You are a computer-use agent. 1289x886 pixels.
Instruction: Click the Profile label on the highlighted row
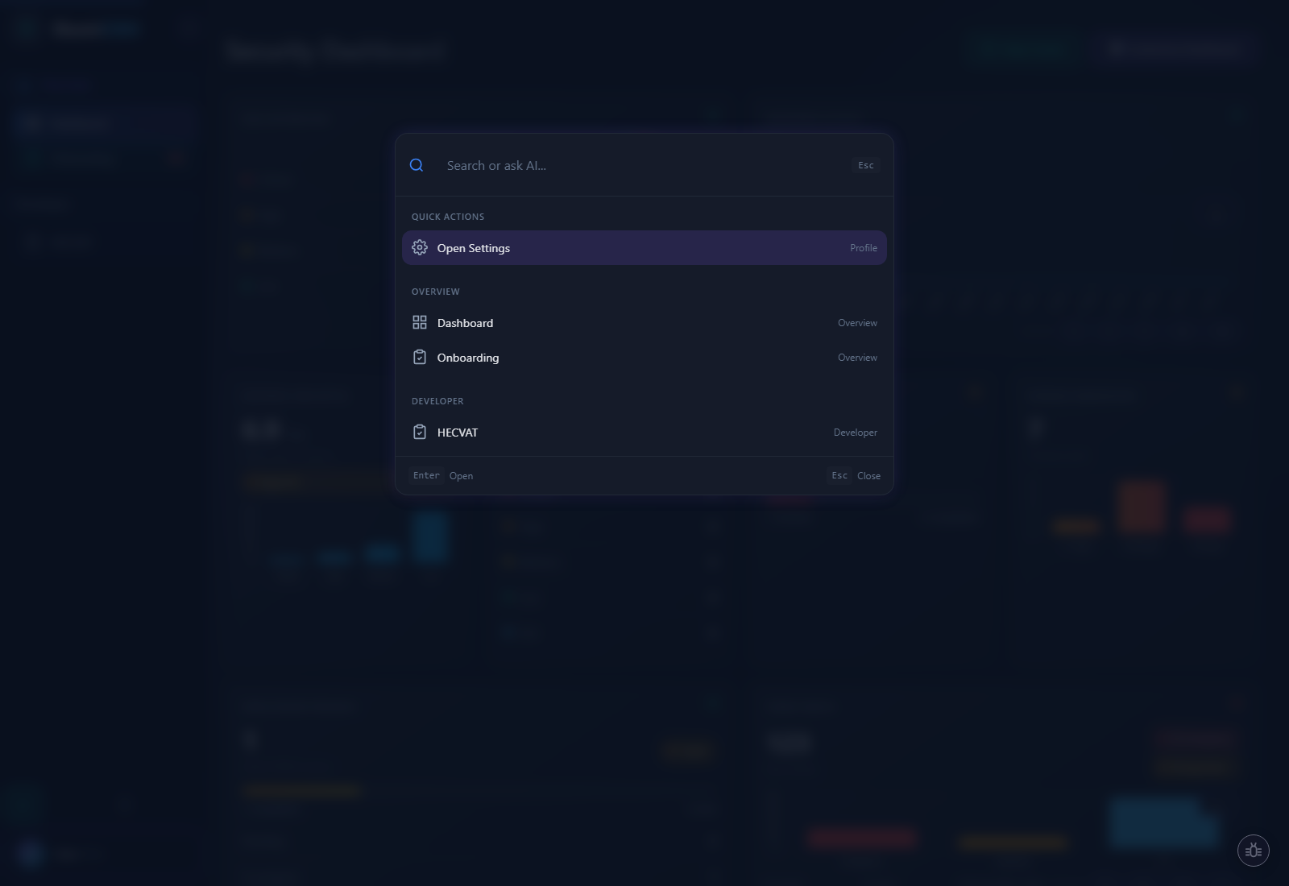click(x=863, y=248)
